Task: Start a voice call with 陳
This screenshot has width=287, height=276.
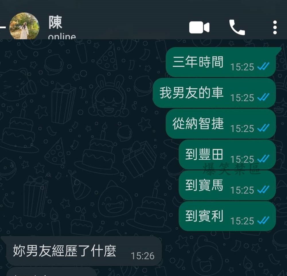Action: [x=237, y=27]
